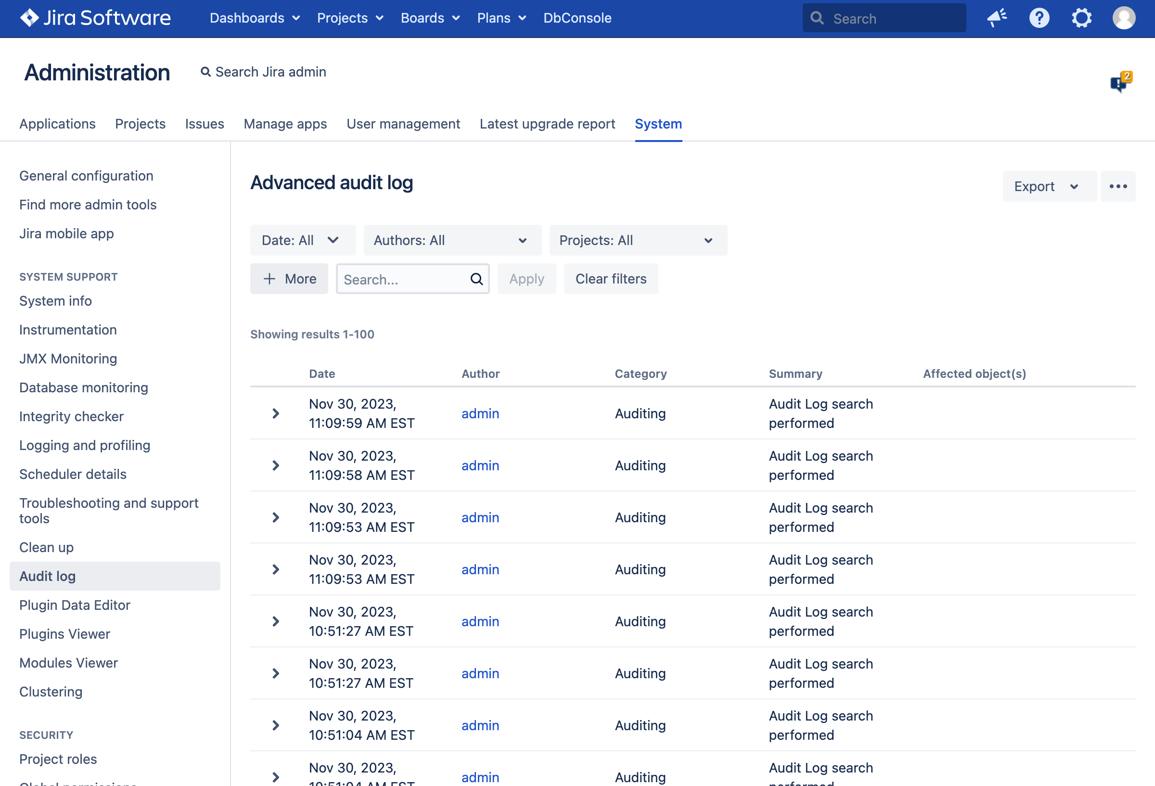This screenshot has width=1155, height=786.
Task: Click the Jira Software logo
Action: (95, 18)
